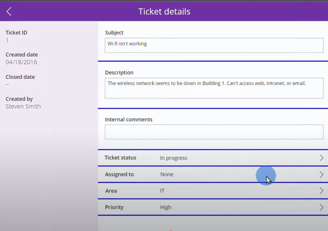Go back using the header arrow
Screen dimensions: 328x231
coord(9,11)
